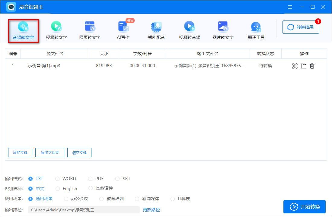Click the 编号 column header
Viewport: 332px width, 217px height.
pyautogui.click(x=13, y=54)
